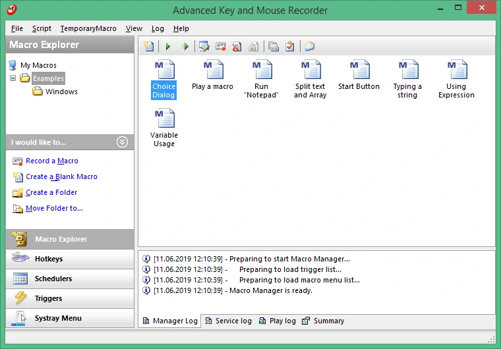Select the Run "Notepad" macro icon
Viewport: 501px width, 349px height.
click(262, 69)
